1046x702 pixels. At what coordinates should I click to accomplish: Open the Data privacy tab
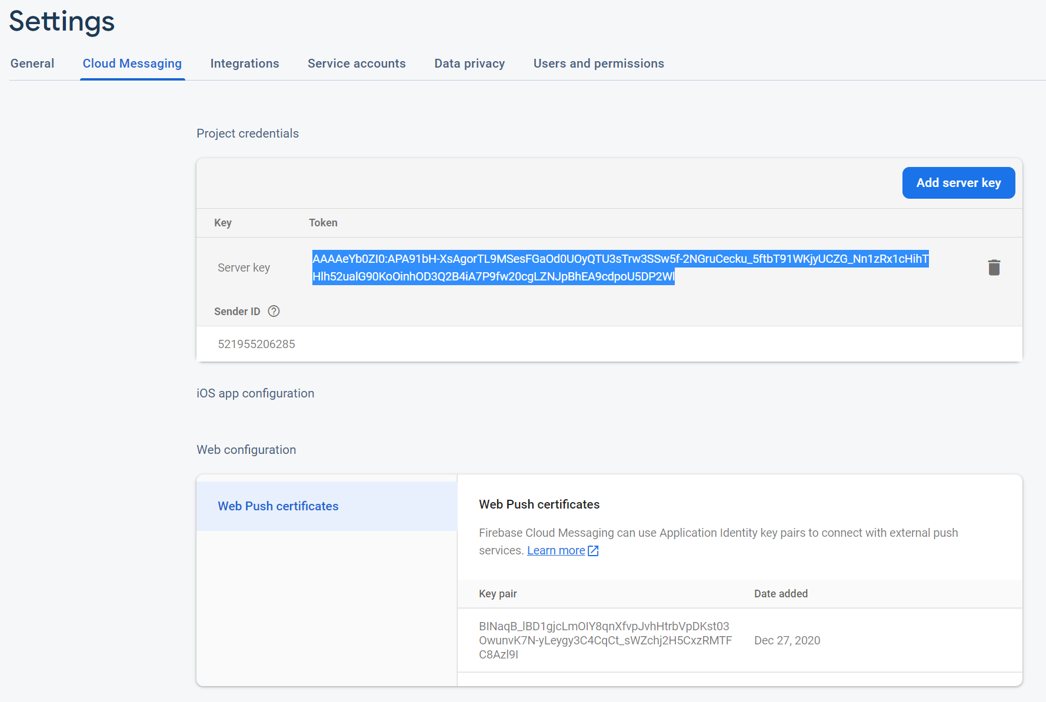(x=469, y=63)
